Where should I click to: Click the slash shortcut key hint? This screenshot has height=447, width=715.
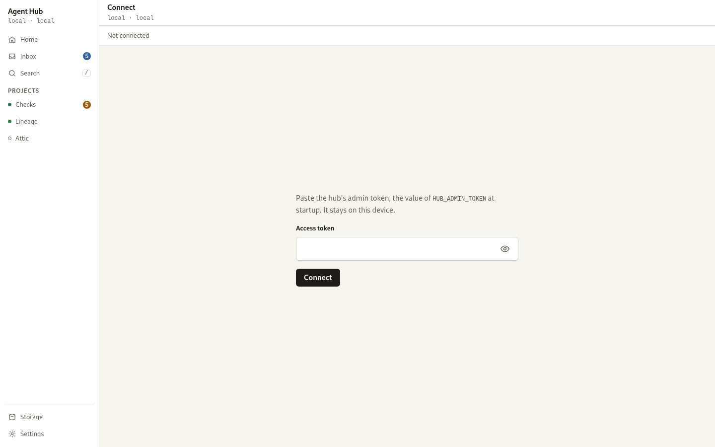[x=86, y=73]
